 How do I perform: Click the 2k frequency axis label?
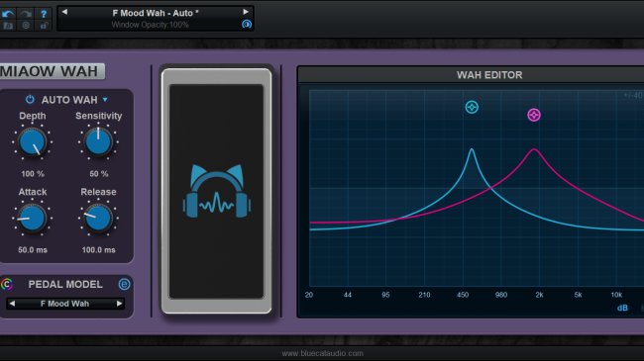click(539, 295)
